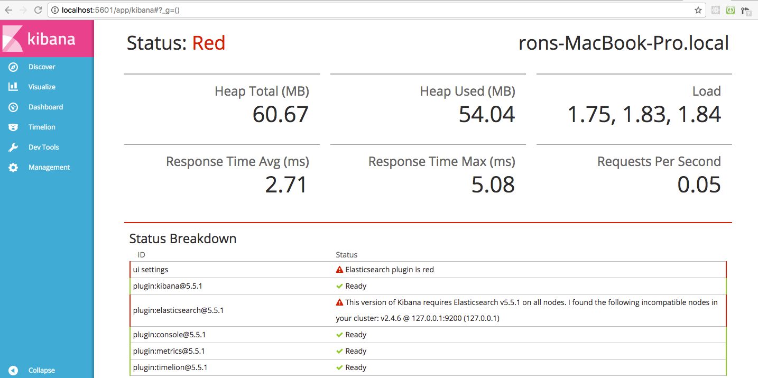Reload the page with refresh icon

click(x=38, y=10)
